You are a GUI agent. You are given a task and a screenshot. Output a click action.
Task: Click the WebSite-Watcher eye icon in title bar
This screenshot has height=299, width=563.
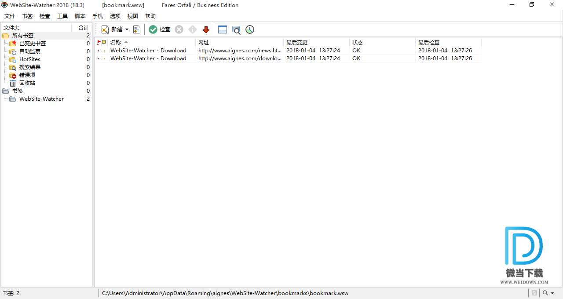pos(5,5)
